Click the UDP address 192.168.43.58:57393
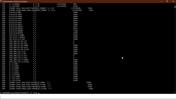Screen dimensions: 176x99 pos(19,50)
